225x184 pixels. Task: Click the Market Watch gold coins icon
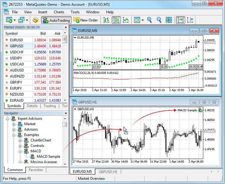[x=35, y=20]
